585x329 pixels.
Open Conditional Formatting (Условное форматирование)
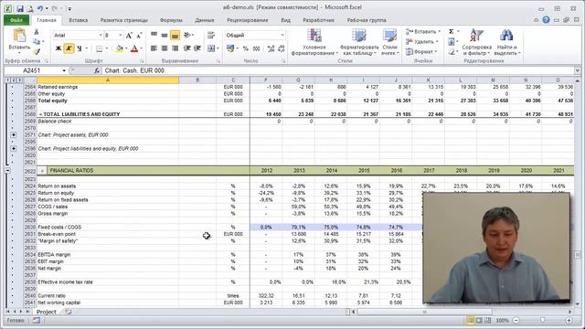pos(314,42)
